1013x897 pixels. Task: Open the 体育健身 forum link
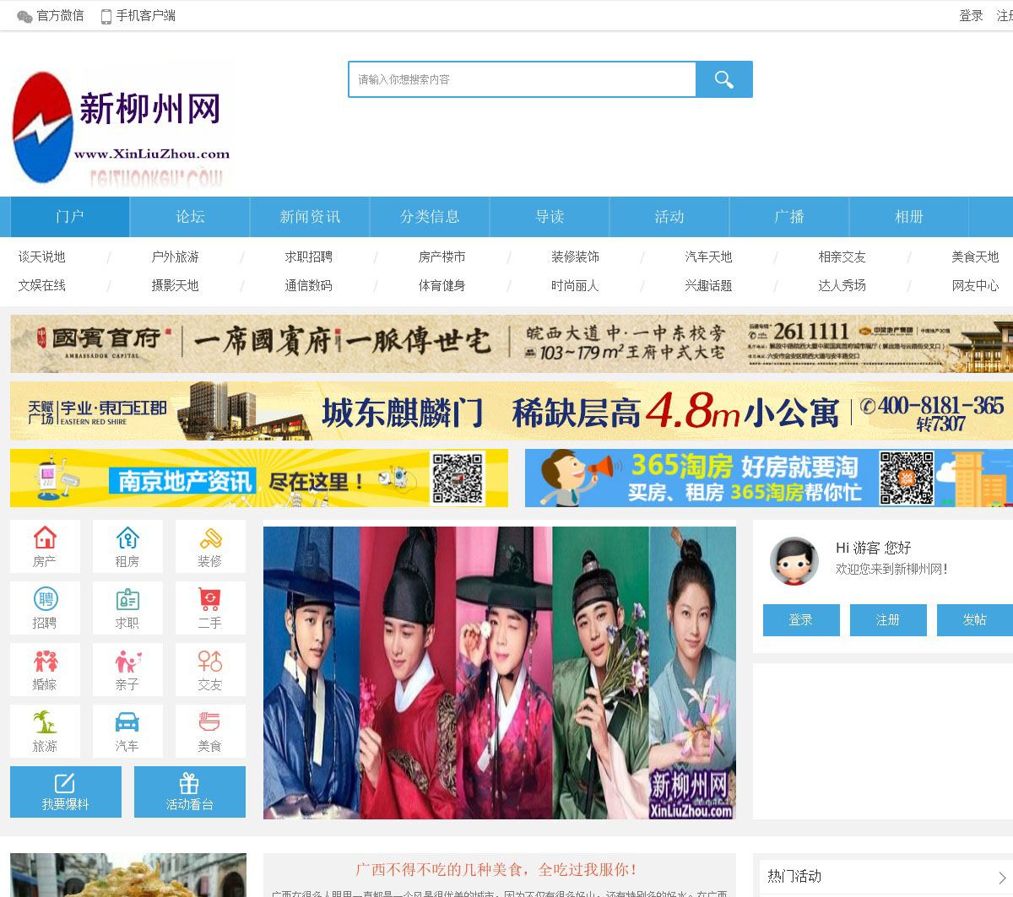pos(442,285)
